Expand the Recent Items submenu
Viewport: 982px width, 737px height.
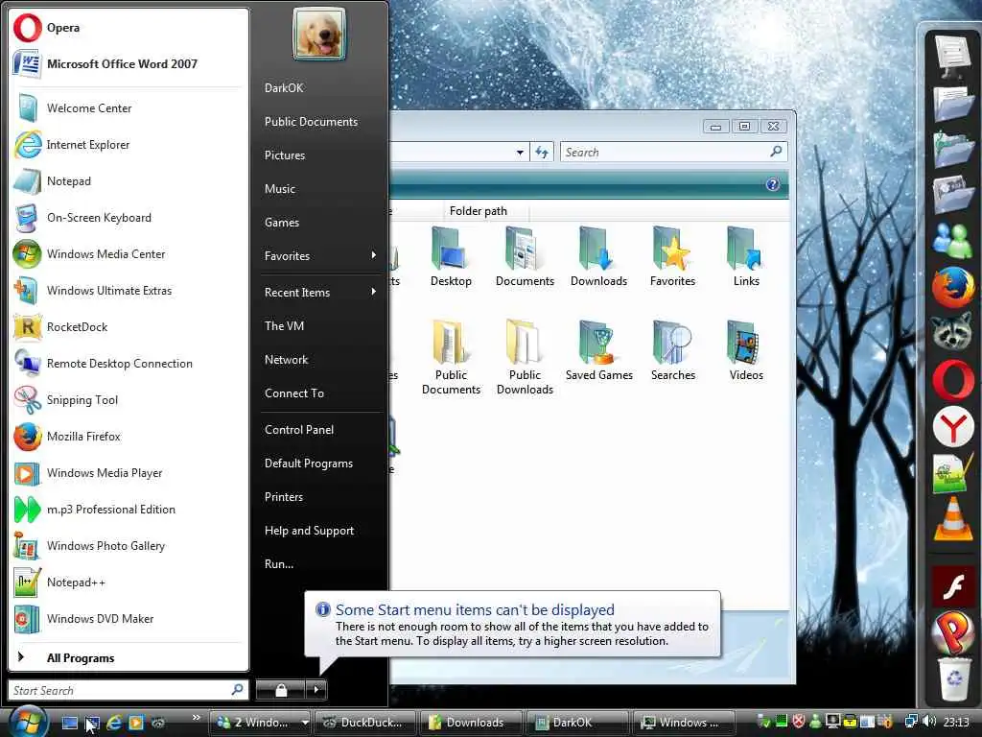pos(373,292)
